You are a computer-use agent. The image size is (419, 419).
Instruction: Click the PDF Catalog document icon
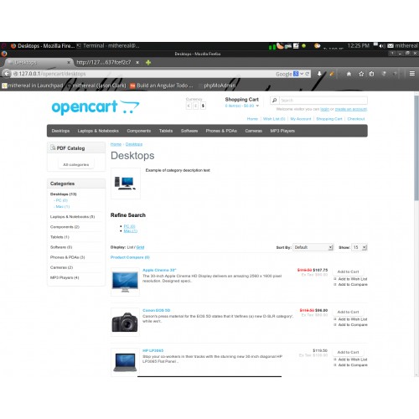point(53,147)
